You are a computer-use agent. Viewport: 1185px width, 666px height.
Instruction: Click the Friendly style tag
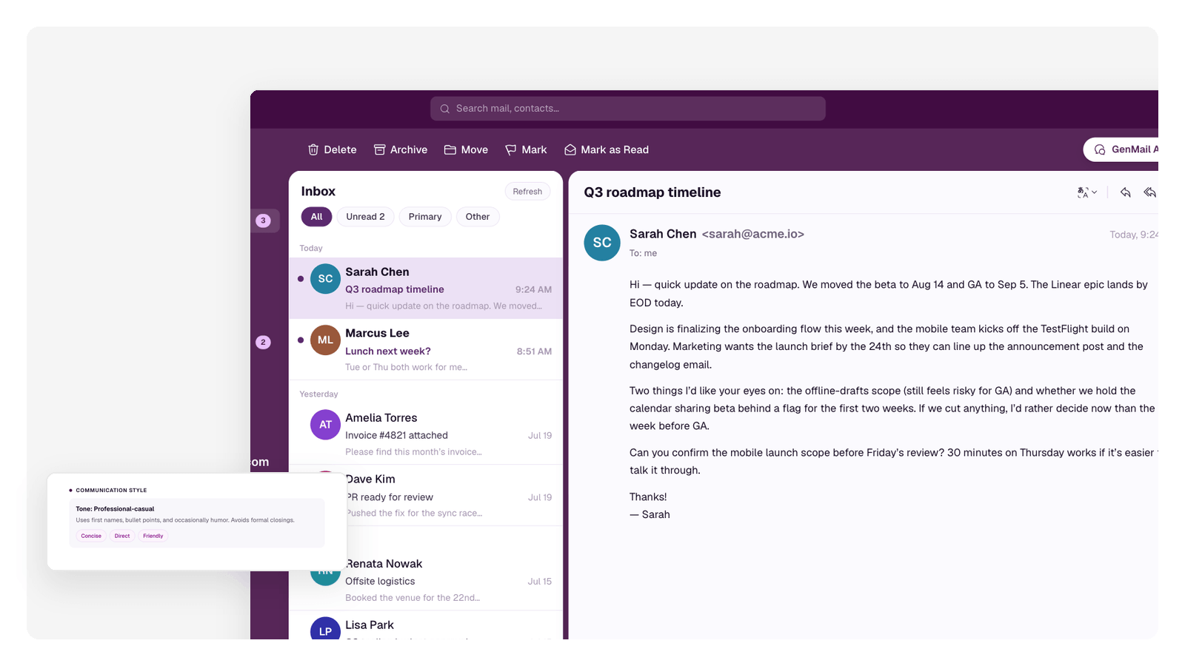pos(153,536)
